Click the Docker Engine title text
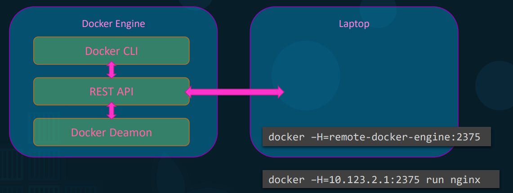 pos(113,24)
